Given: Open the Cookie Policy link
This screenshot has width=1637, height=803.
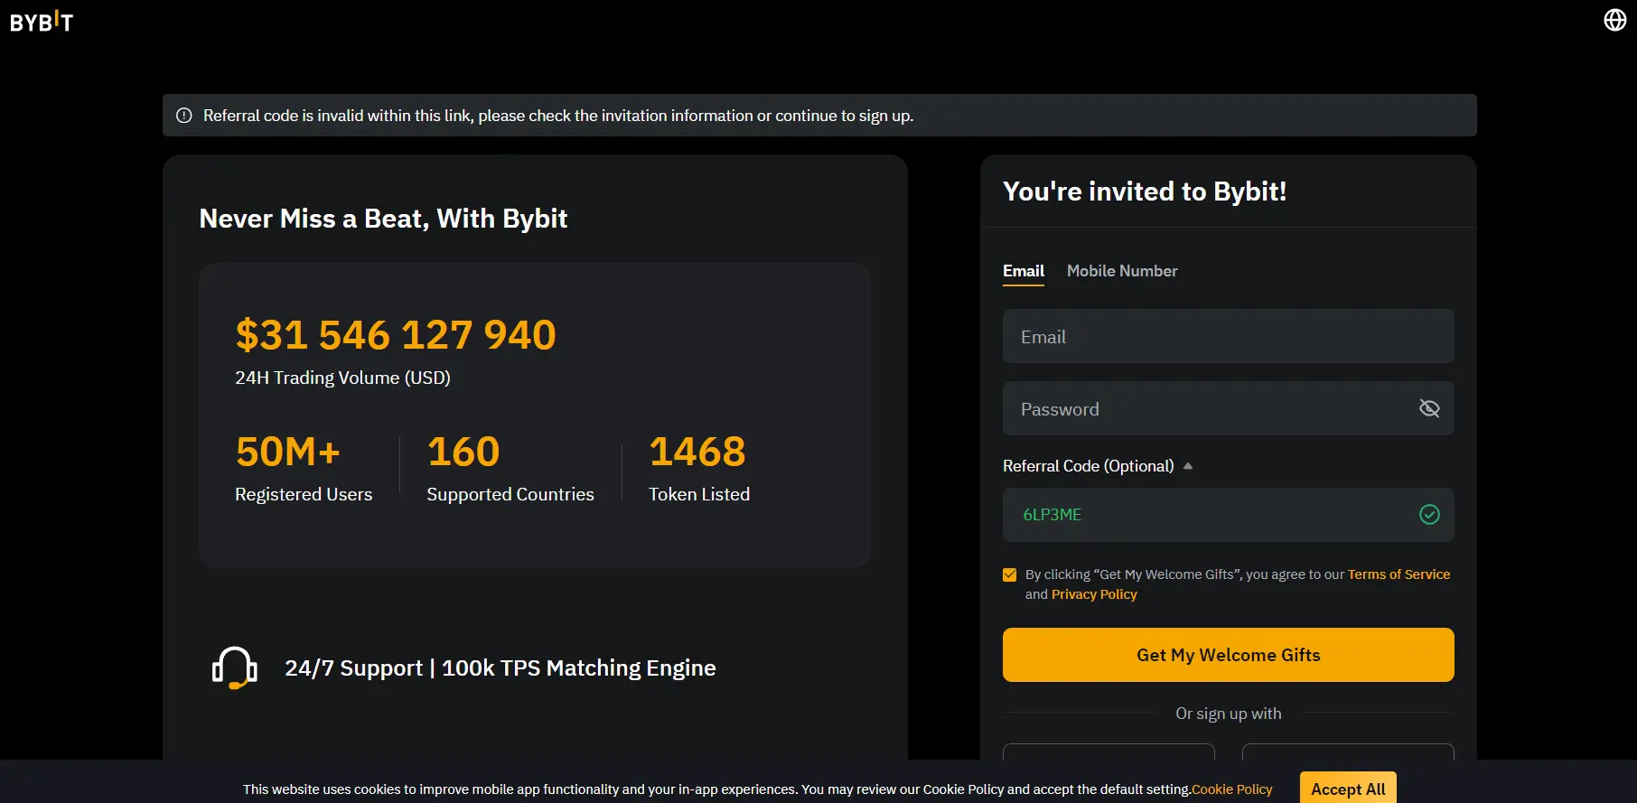Looking at the screenshot, I should [1232, 789].
